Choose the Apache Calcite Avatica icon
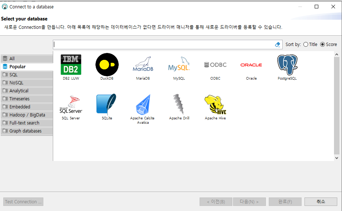Viewport: 342px width, 211px height. 143,104
